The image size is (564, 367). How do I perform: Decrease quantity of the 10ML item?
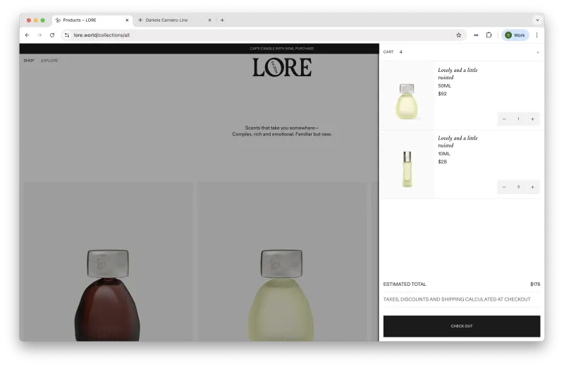pyautogui.click(x=504, y=187)
